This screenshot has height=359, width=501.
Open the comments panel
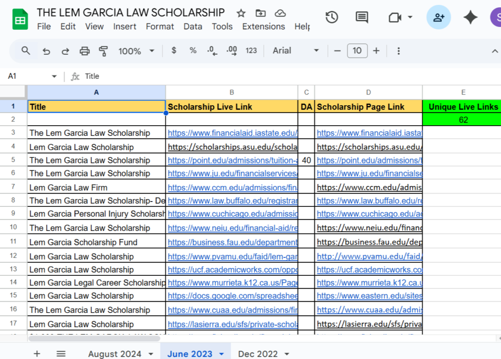point(362,18)
